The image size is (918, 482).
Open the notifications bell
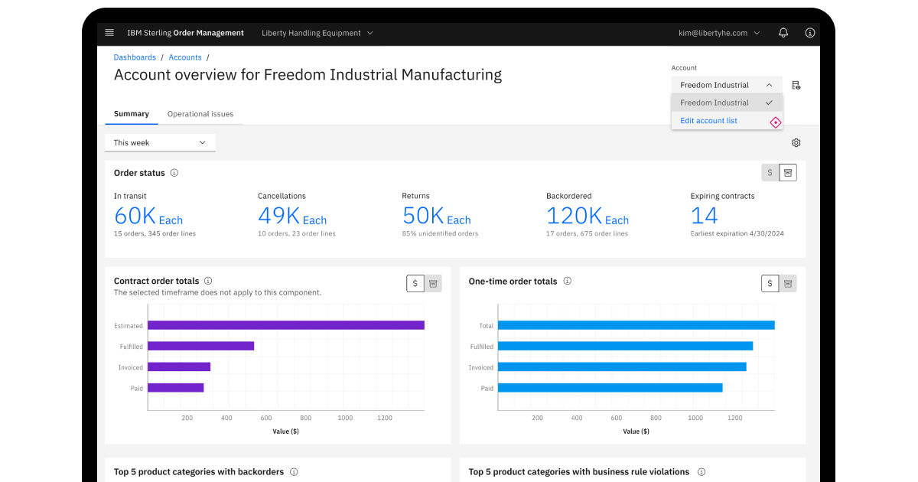coord(783,33)
